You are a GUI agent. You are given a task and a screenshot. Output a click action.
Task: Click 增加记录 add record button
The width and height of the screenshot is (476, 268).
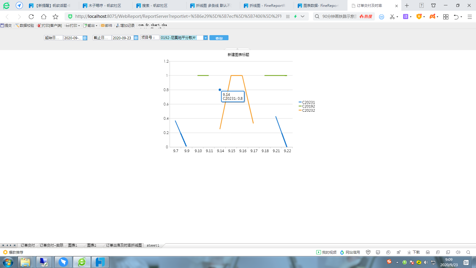point(125,26)
